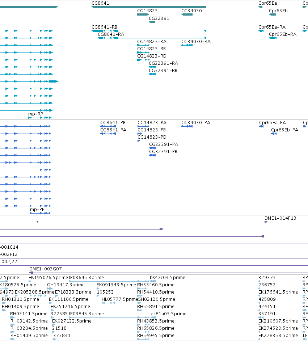Click EST EK278358.5prime
The height and width of the screenshot is (341, 308).
tap(259, 339)
